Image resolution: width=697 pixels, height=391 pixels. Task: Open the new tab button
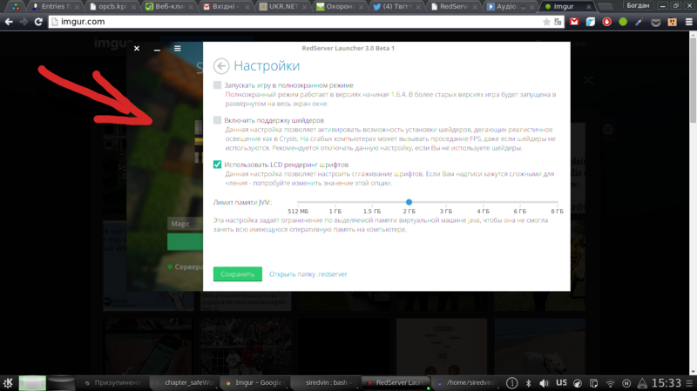[605, 7]
